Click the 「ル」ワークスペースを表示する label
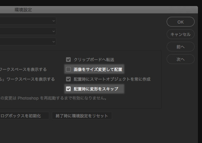Image resolution: width=202 pixels, height=143 pixels. 27,79
